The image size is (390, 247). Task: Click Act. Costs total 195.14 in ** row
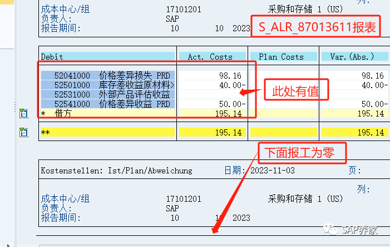pyautogui.click(x=228, y=132)
